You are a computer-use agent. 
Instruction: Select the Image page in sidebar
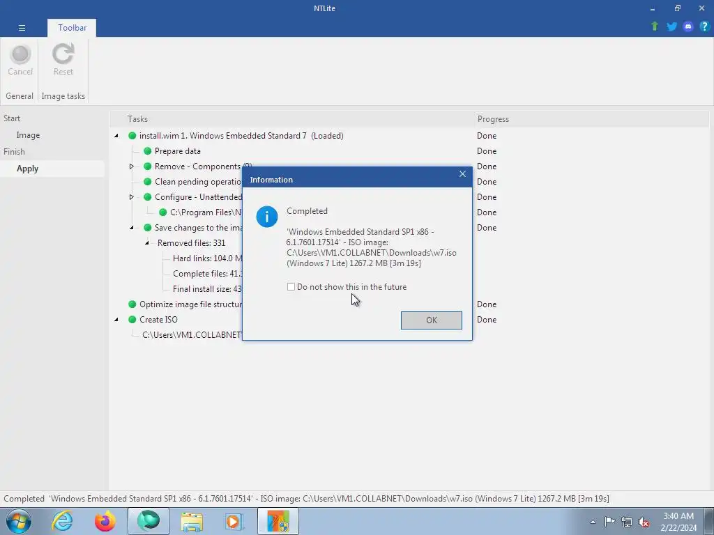point(28,135)
